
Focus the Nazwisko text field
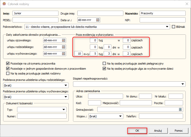[162, 13]
